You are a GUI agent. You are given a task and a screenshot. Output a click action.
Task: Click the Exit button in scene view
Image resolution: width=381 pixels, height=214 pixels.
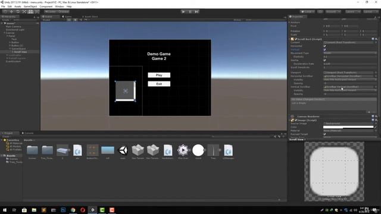(159, 84)
